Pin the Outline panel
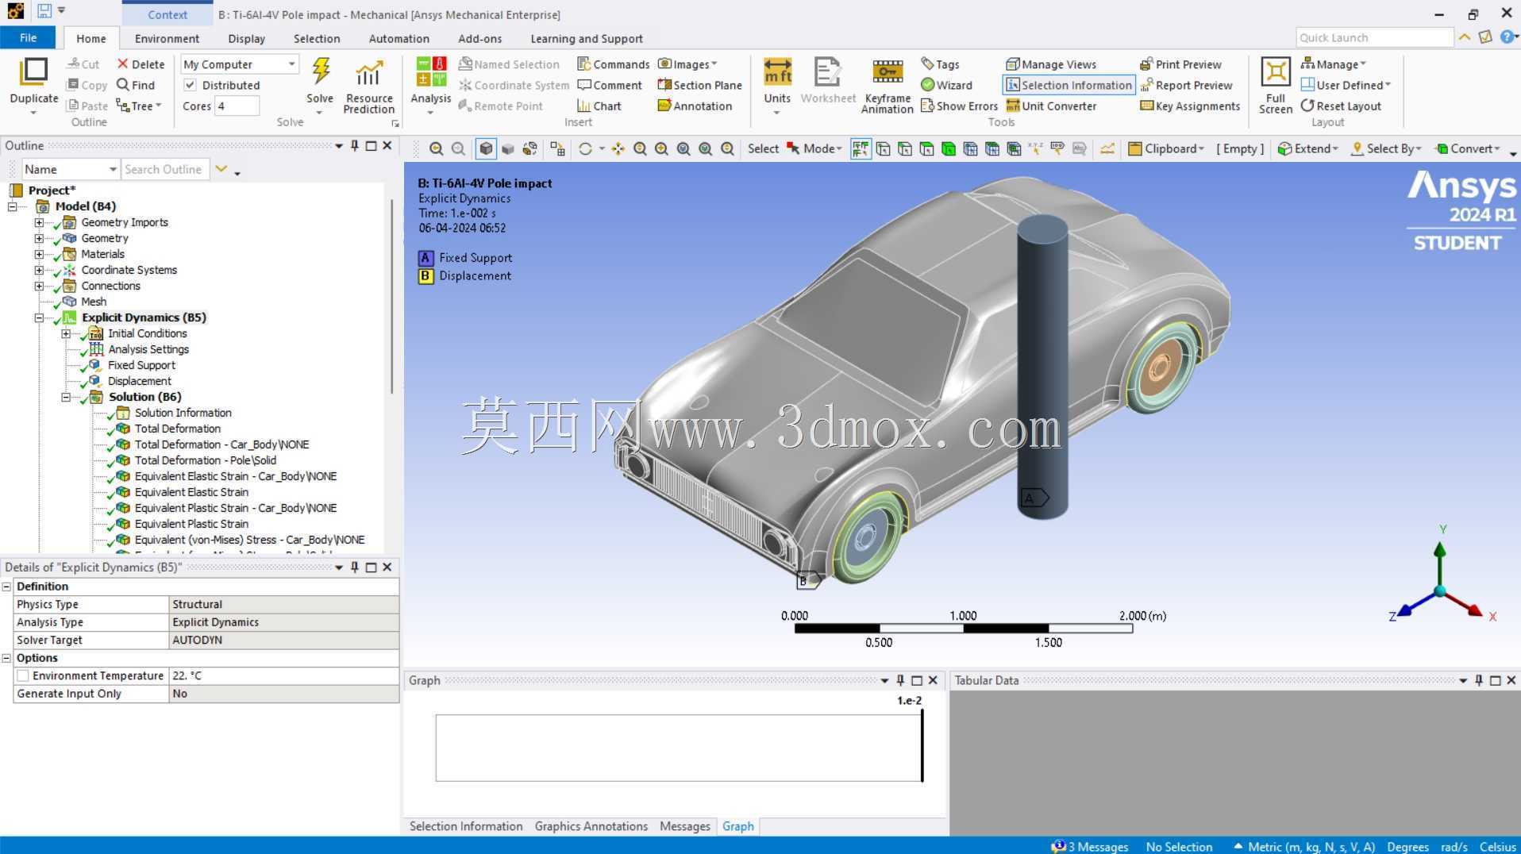 click(x=355, y=145)
